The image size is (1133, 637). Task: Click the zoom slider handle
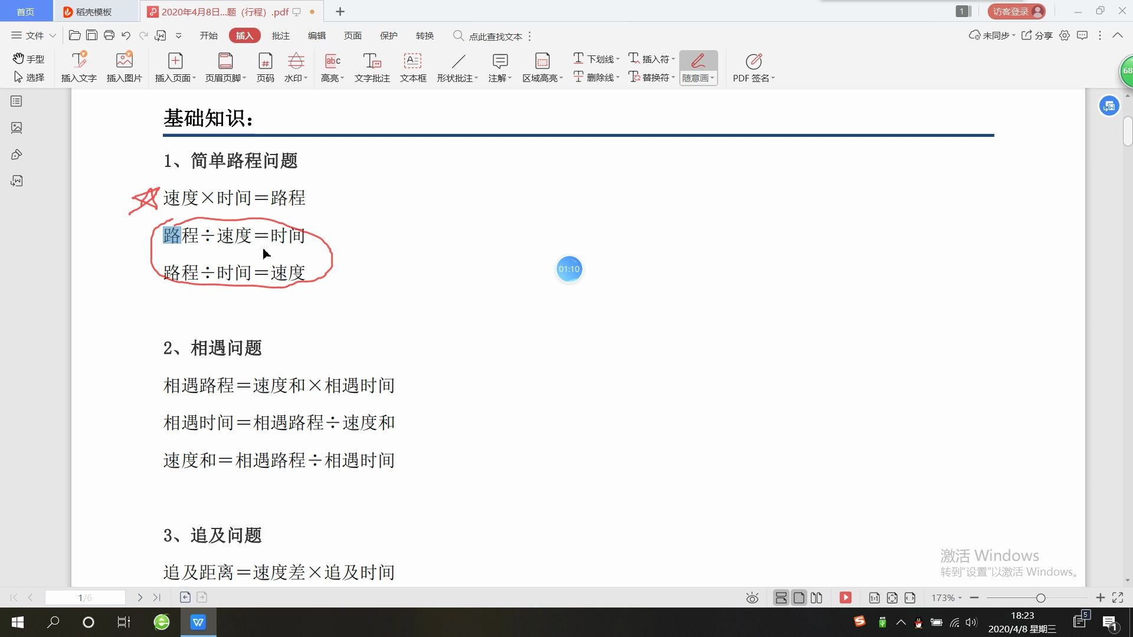pos(1041,598)
